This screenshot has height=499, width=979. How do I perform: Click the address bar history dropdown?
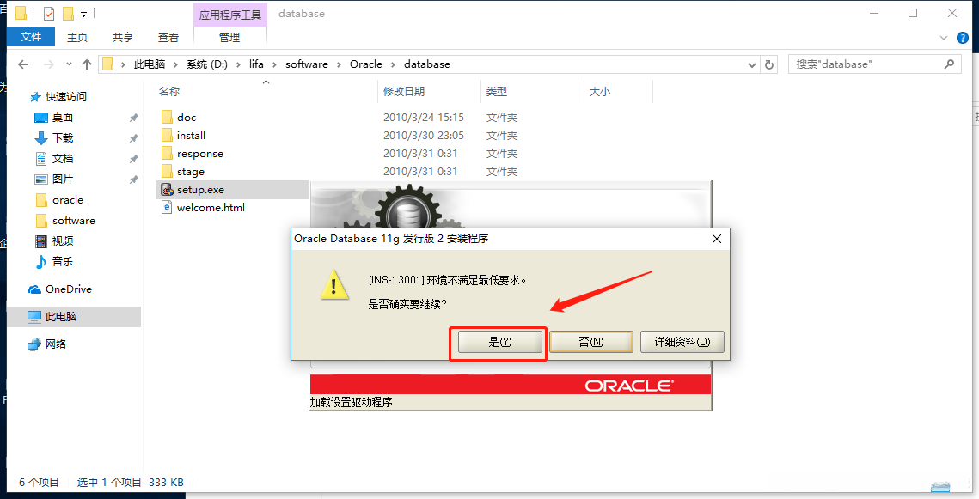coord(752,64)
